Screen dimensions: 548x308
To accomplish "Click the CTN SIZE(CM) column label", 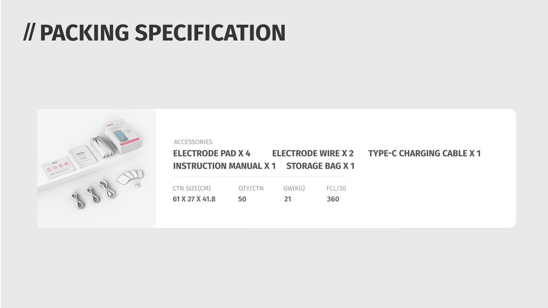I will tap(191, 188).
